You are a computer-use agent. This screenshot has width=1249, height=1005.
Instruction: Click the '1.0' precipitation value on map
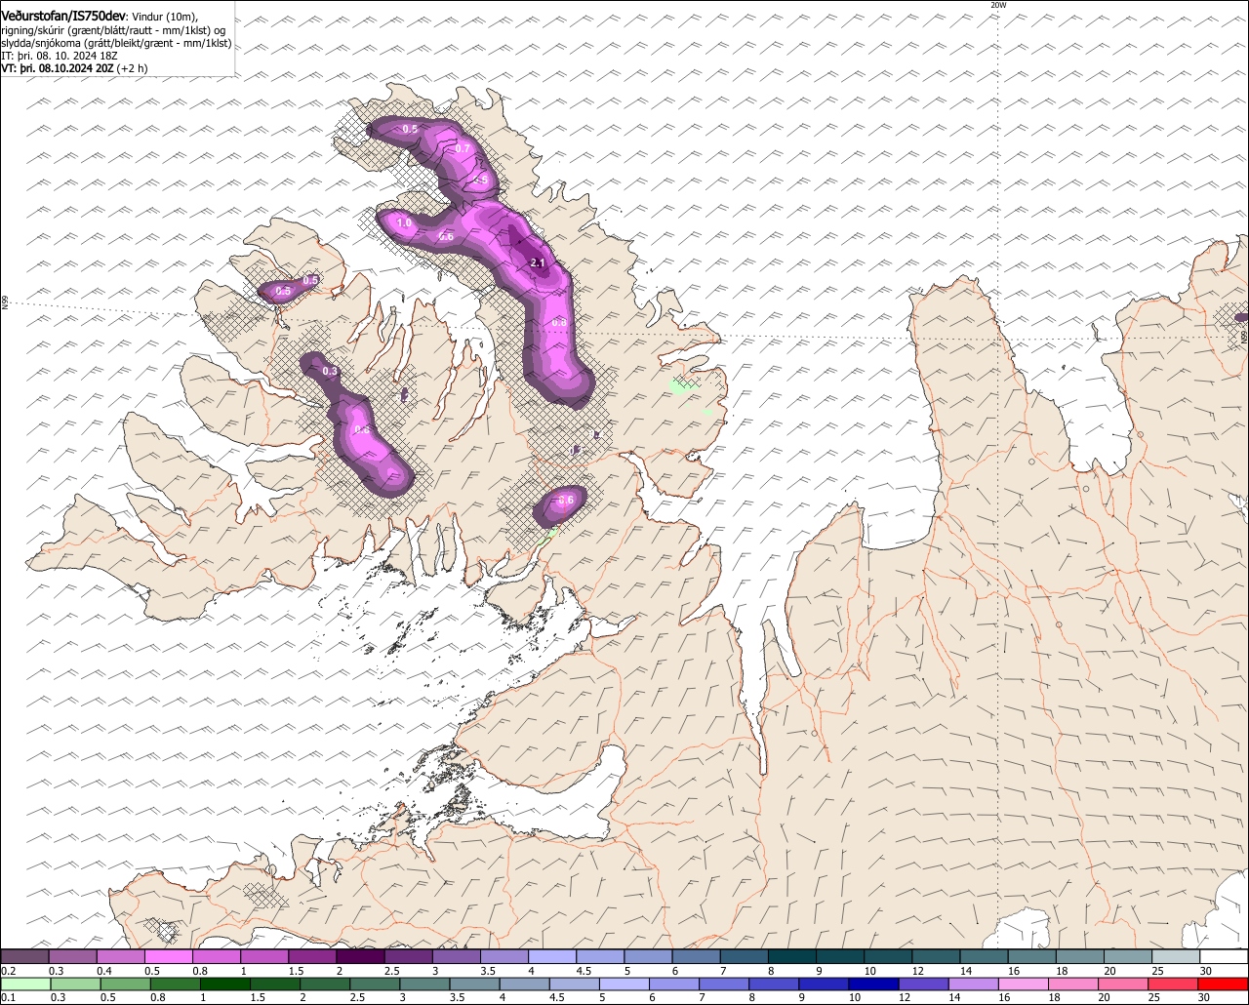pyautogui.click(x=404, y=223)
